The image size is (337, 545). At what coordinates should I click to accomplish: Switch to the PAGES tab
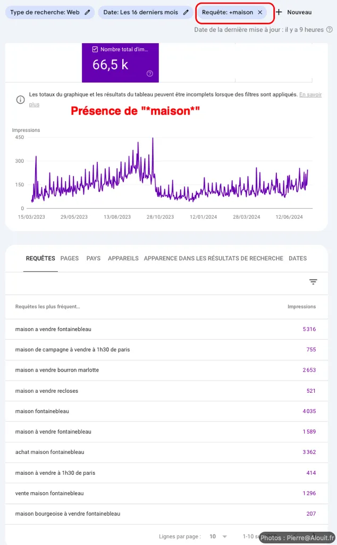point(70,258)
